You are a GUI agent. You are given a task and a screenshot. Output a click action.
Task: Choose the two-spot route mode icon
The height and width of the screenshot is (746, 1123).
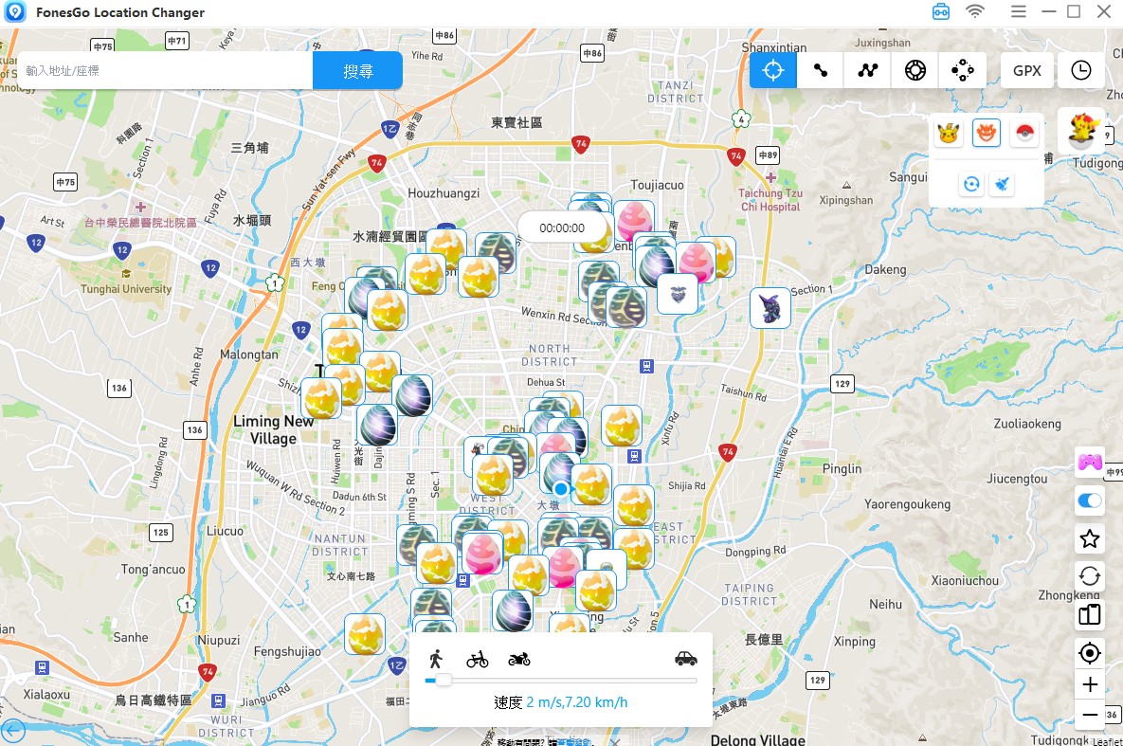[820, 70]
